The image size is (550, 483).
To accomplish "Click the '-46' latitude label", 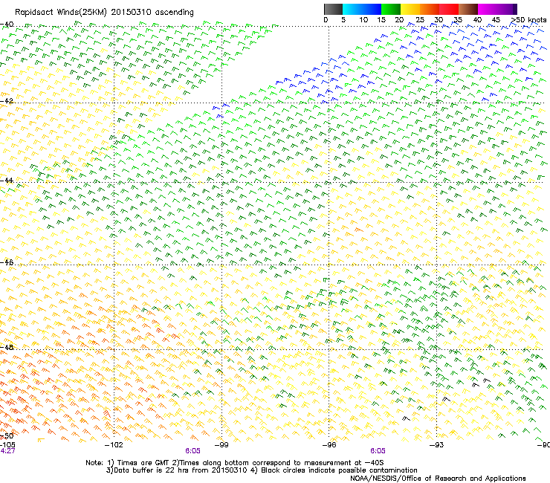I will click(7, 262).
